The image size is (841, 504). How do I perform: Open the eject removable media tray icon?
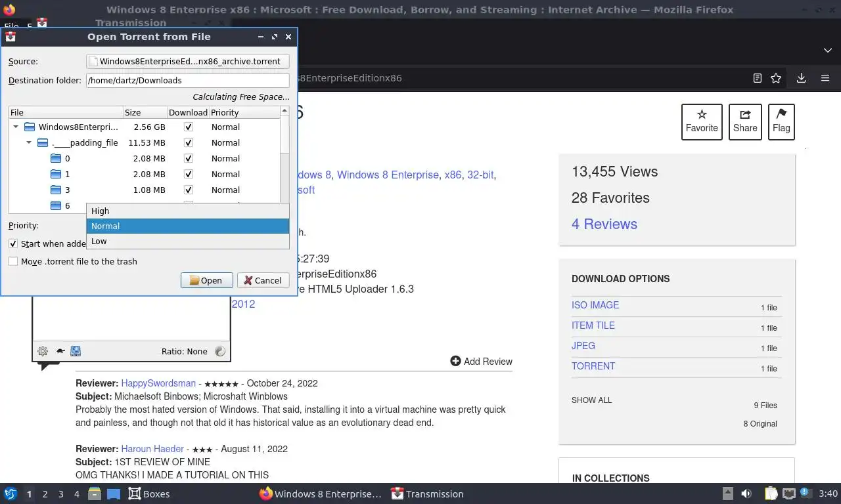click(727, 493)
